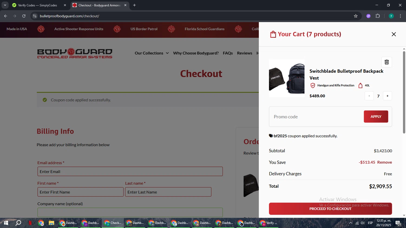Open the Reviews menu item
The image size is (406, 228).
(244, 53)
